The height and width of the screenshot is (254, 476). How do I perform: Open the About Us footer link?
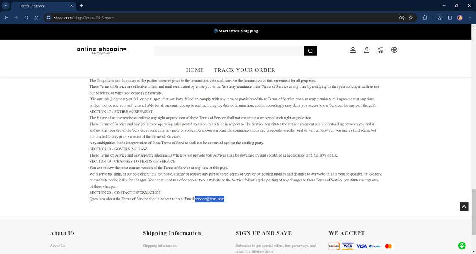pyautogui.click(x=57, y=246)
